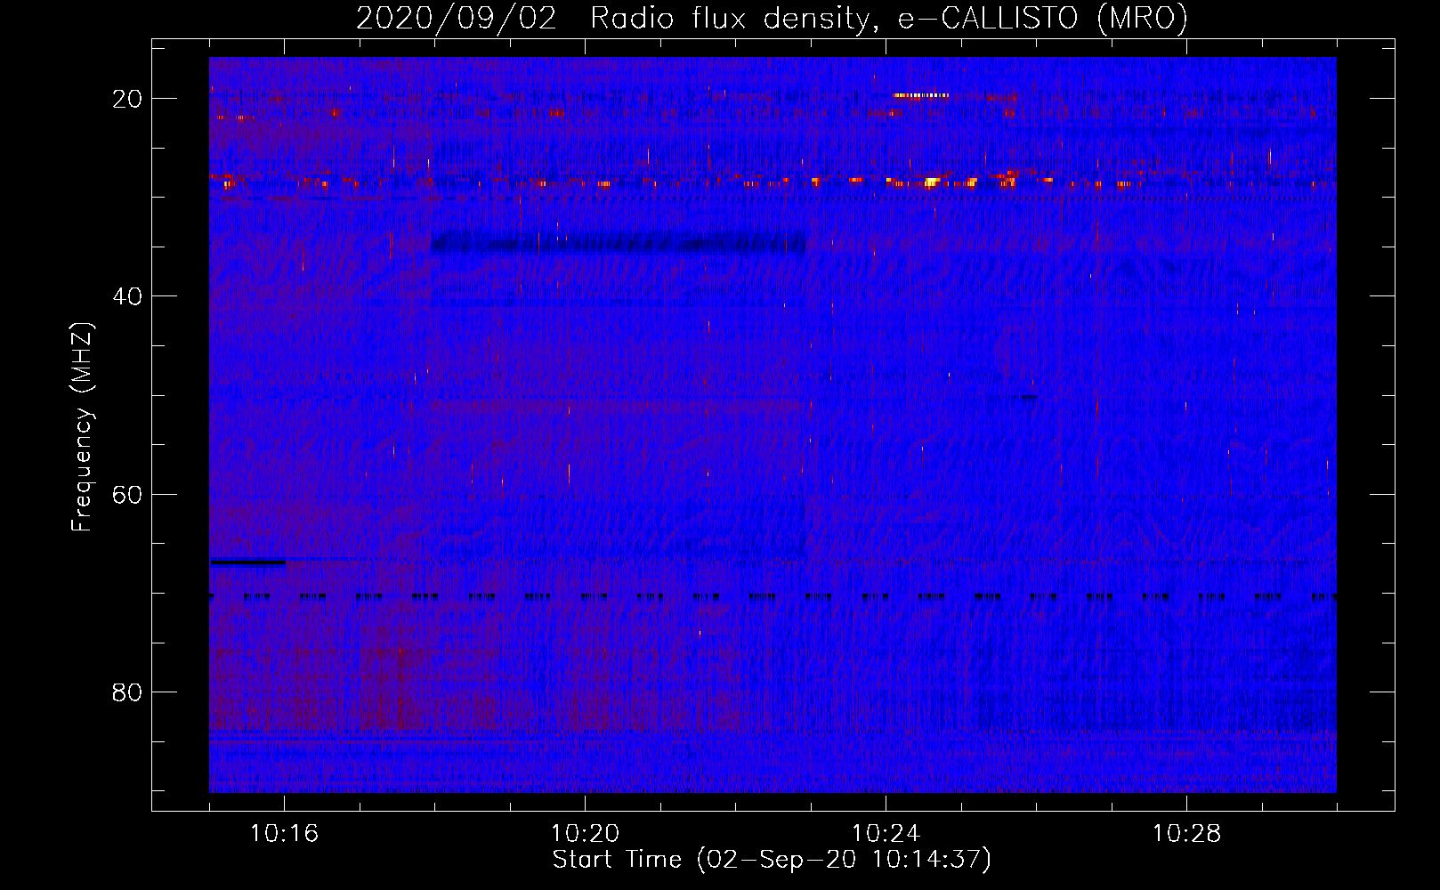Click the bright yellow streak near 20 MHz
This screenshot has width=1440, height=890.
coord(921,95)
